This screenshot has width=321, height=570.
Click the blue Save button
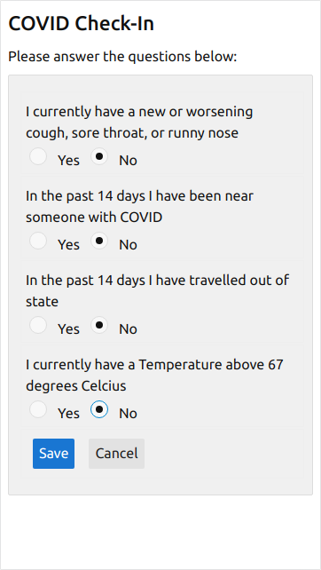click(x=54, y=454)
